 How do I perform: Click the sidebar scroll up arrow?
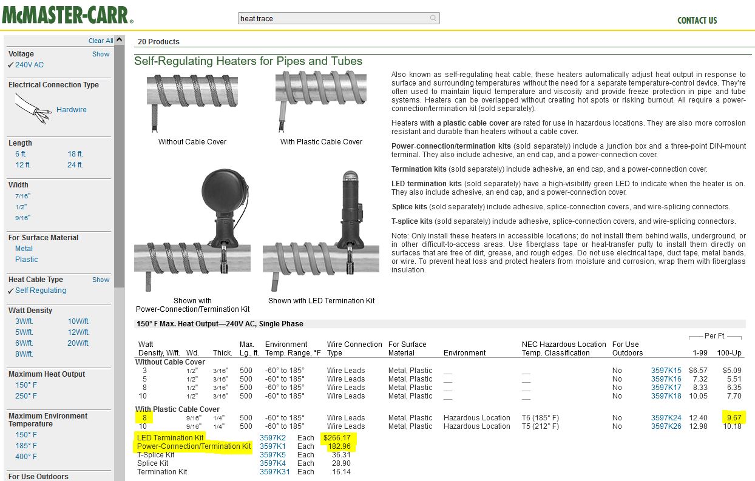pos(120,41)
